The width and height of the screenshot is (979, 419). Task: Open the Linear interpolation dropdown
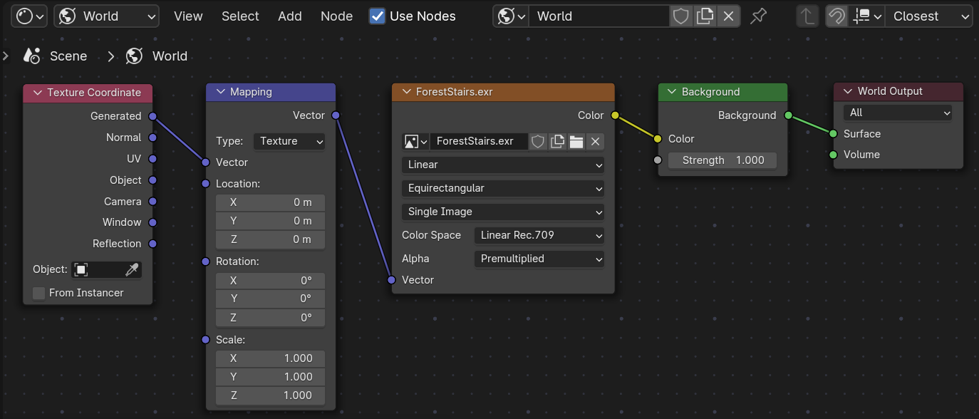click(x=503, y=165)
